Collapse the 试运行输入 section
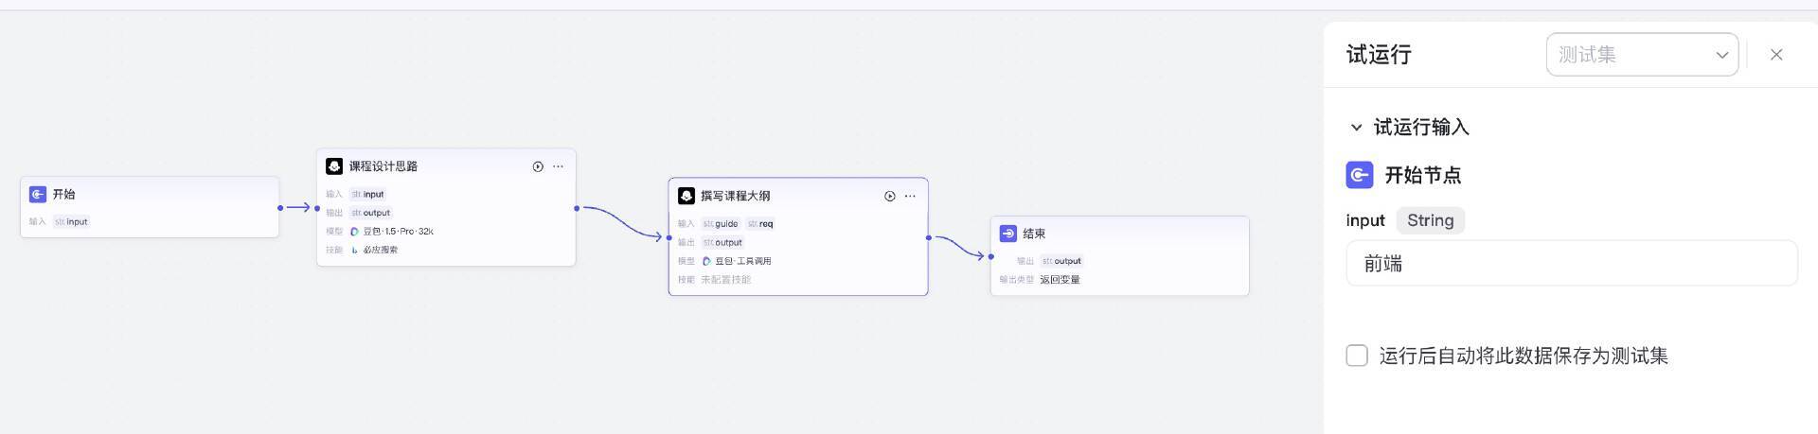 pyautogui.click(x=1356, y=127)
